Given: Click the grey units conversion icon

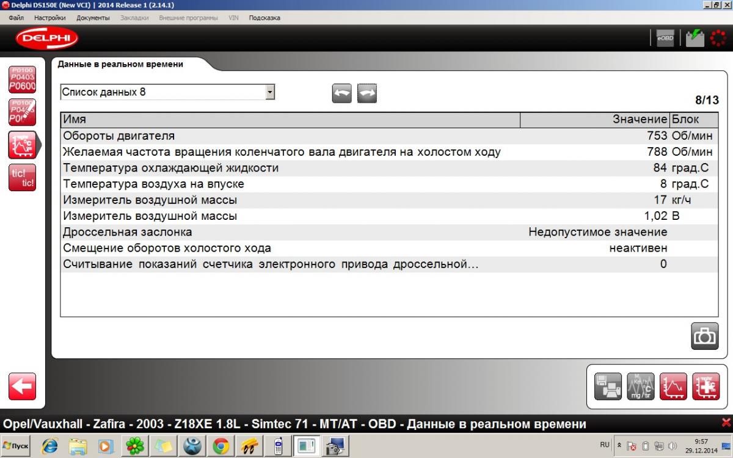Looking at the screenshot, I should 640,387.
